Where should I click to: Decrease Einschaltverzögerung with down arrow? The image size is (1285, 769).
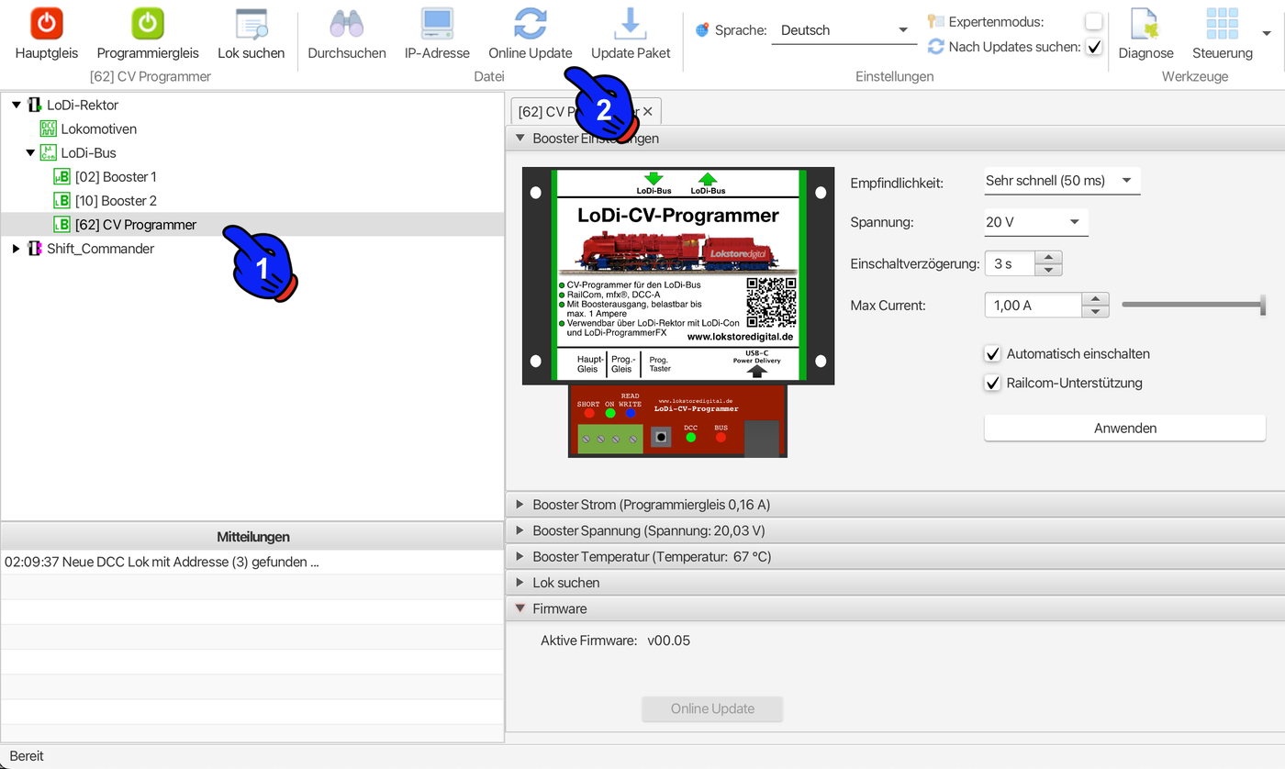pyautogui.click(x=1048, y=270)
